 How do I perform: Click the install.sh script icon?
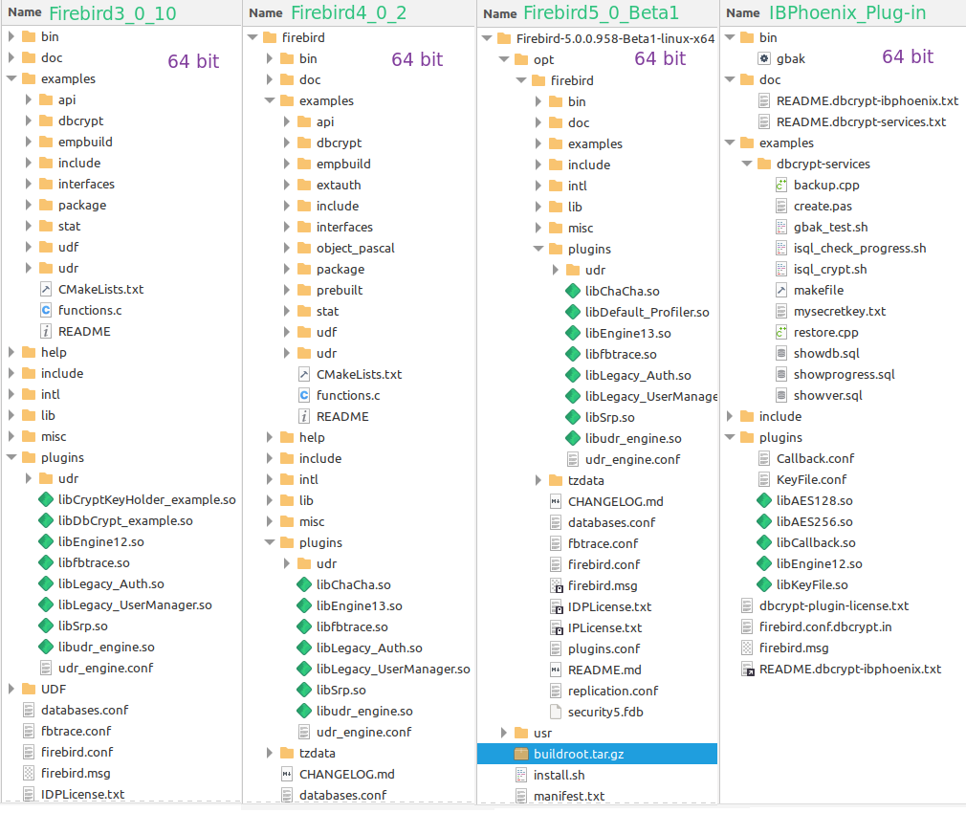click(x=521, y=775)
